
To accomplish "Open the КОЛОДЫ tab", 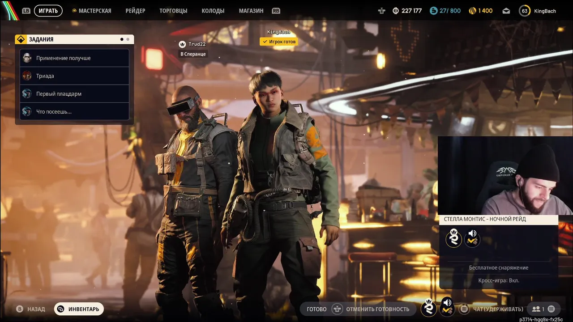I will (213, 11).
